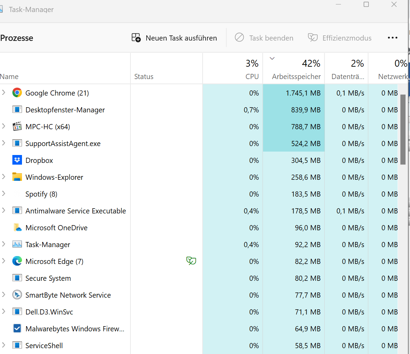Expand the Spotify (8) process group
The height and width of the screenshot is (354, 410).
point(4,193)
